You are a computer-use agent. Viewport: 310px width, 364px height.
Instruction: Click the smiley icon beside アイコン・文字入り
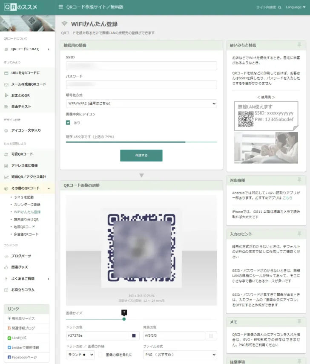tap(6, 131)
